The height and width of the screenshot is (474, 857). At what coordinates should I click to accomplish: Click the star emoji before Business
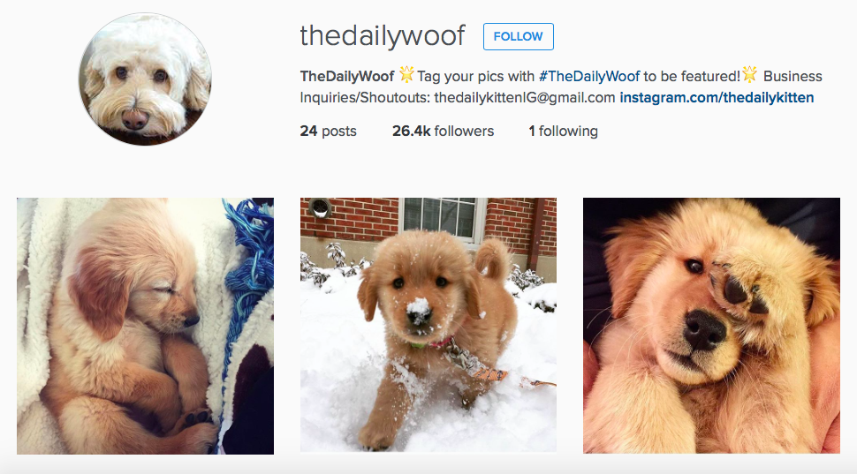[x=750, y=74]
